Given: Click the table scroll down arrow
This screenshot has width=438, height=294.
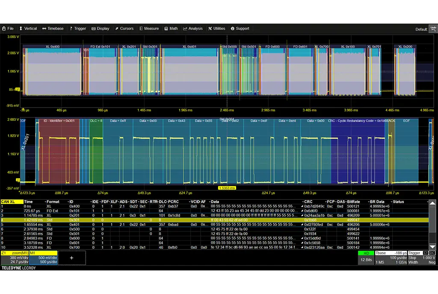Looking at the screenshot, I should tap(432, 247).
